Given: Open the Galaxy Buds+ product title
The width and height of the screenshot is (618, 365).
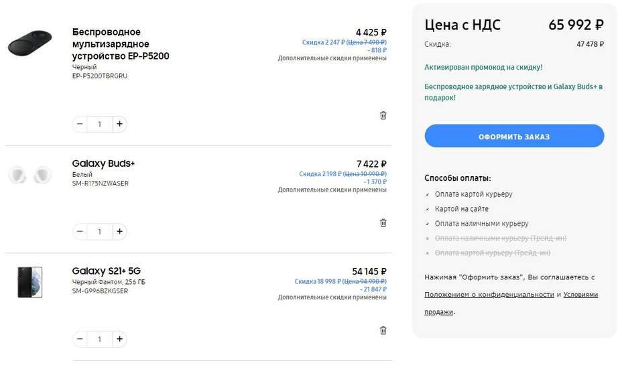Looking at the screenshot, I should (x=104, y=163).
